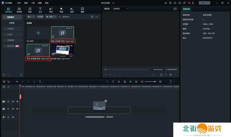Hide video track 2 with eye icon
Viewport: 231px width, 137px height.
click(x=17, y=102)
